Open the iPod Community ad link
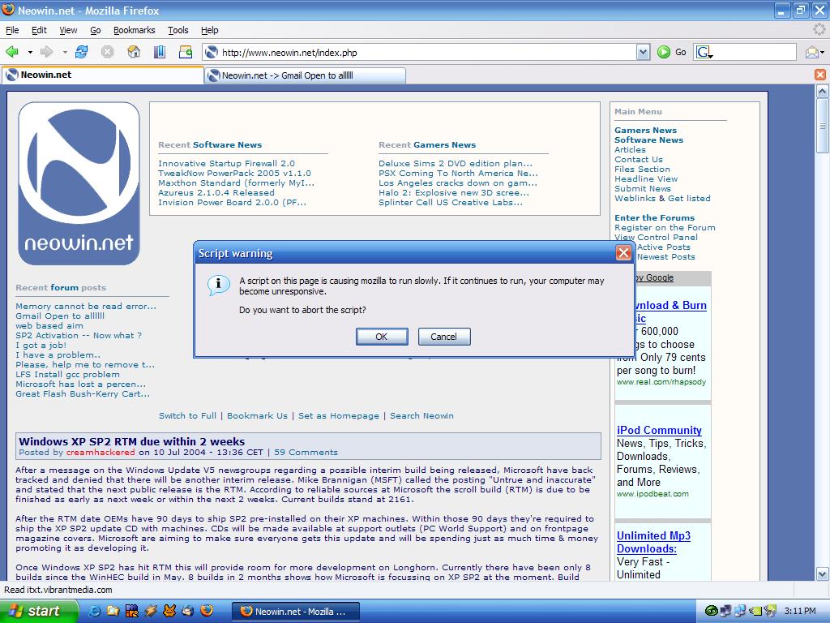The height and width of the screenshot is (623, 830). (659, 430)
